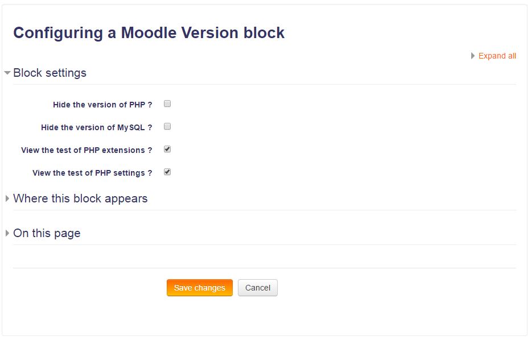
Task: Click the Where this block appears heading text
Action: tap(80, 198)
